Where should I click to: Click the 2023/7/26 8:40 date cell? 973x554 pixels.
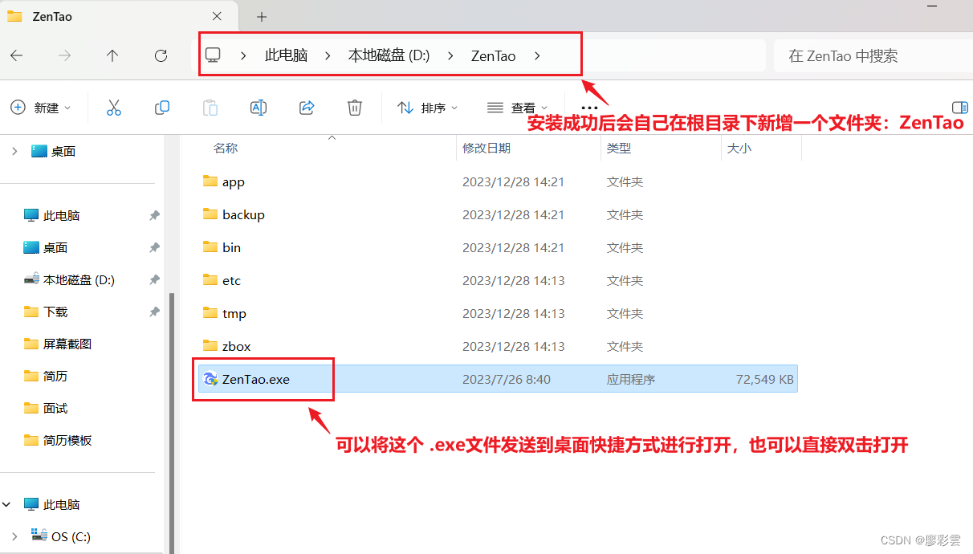[x=507, y=379]
